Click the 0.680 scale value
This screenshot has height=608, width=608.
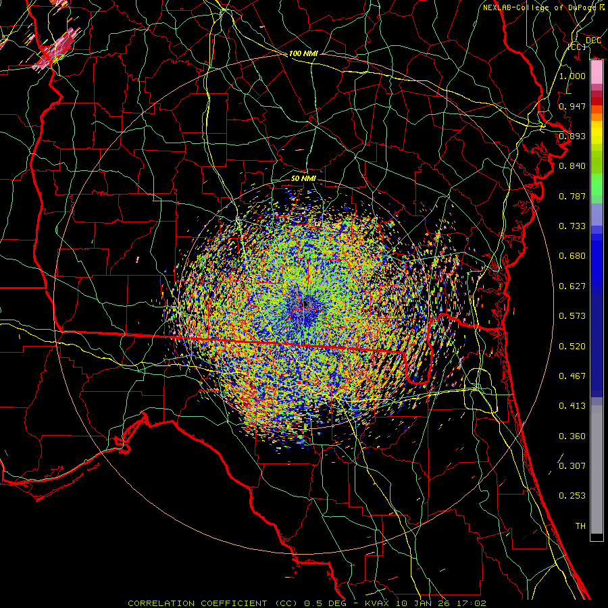pos(572,256)
